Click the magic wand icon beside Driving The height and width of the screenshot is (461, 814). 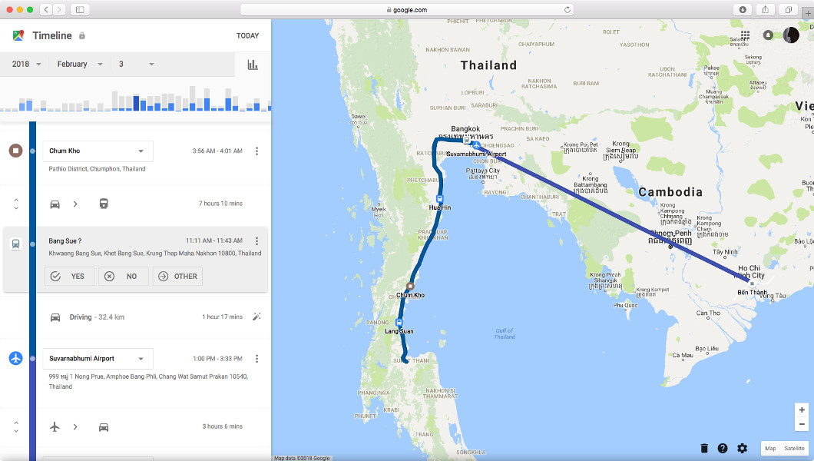pos(256,317)
